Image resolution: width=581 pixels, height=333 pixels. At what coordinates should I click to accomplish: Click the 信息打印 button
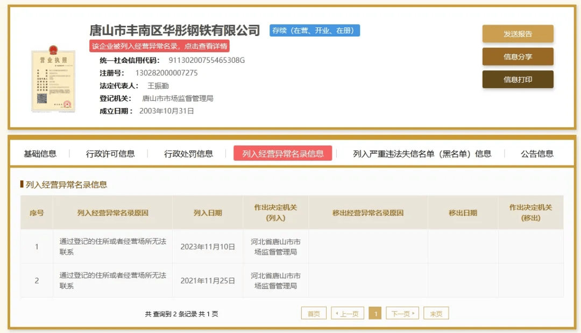518,79
